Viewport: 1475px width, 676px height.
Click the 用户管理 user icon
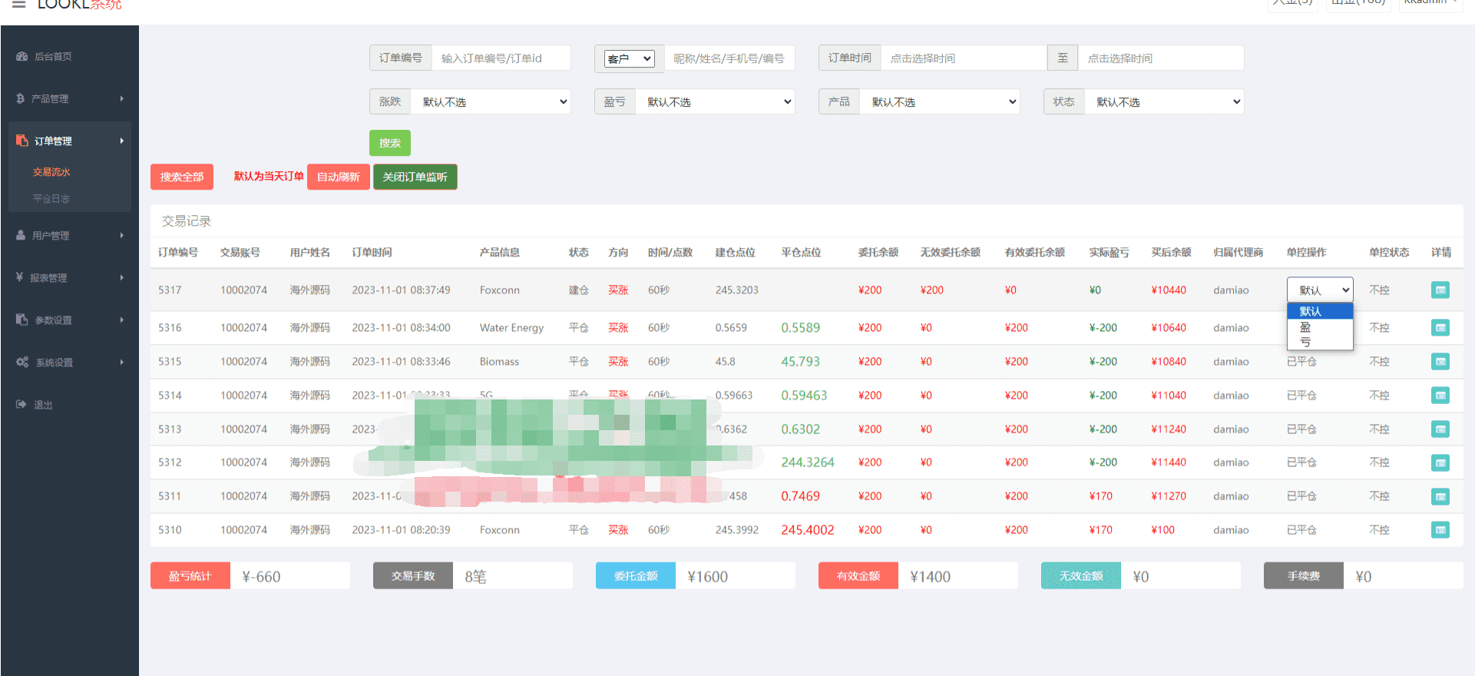coord(21,236)
